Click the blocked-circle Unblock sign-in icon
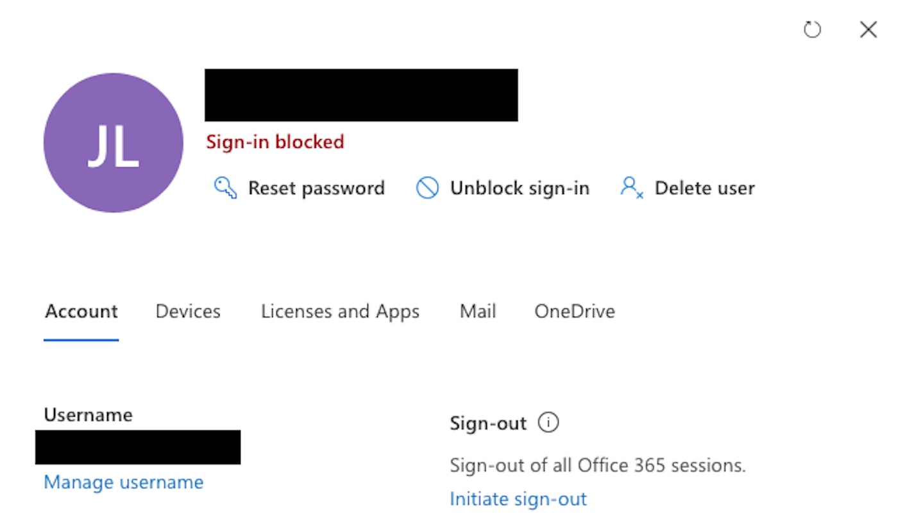898x532 pixels. (x=427, y=188)
